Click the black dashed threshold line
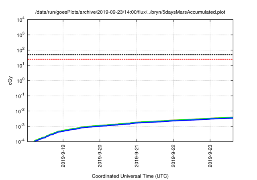257x180 pixels. tap(130, 55)
